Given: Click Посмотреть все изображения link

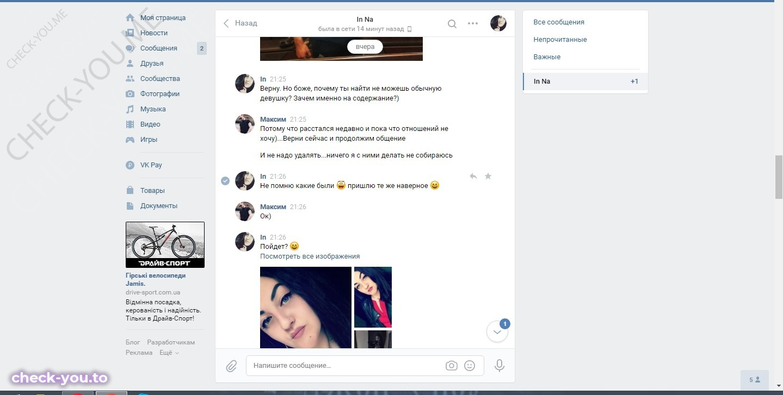Looking at the screenshot, I should pos(310,256).
